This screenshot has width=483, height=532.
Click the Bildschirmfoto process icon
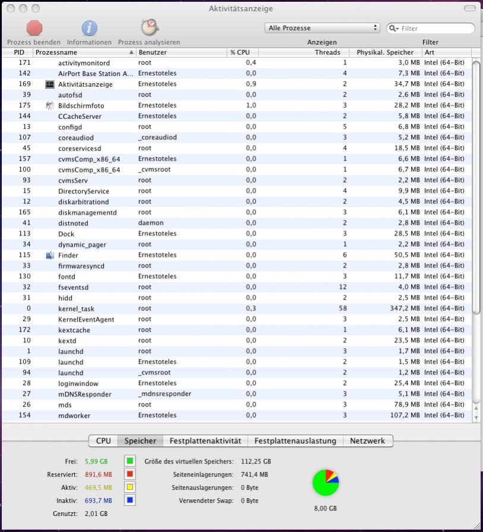click(x=50, y=106)
